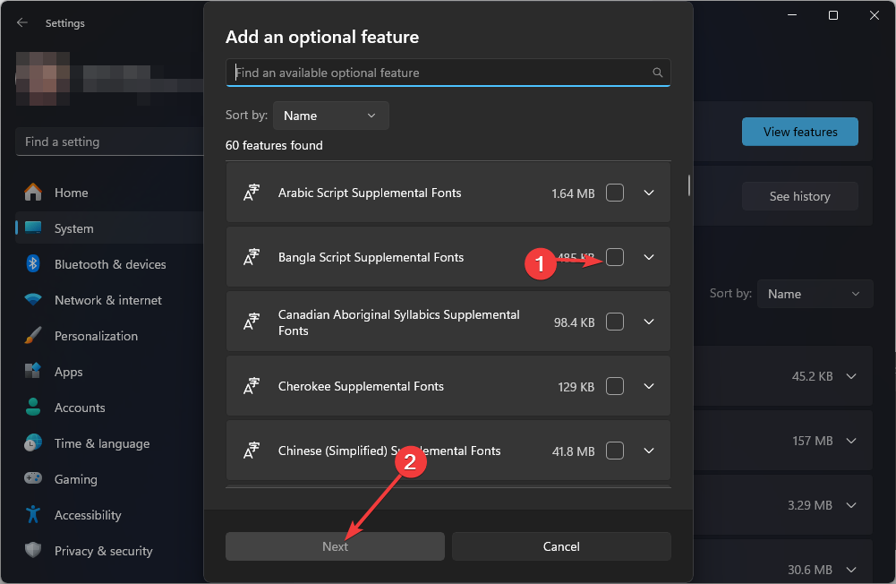Click the Accessibility figure icon
Viewport: 896px width, 584px height.
[33, 515]
